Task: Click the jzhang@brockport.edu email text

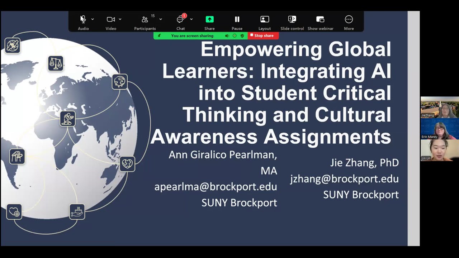Action: tap(345, 179)
